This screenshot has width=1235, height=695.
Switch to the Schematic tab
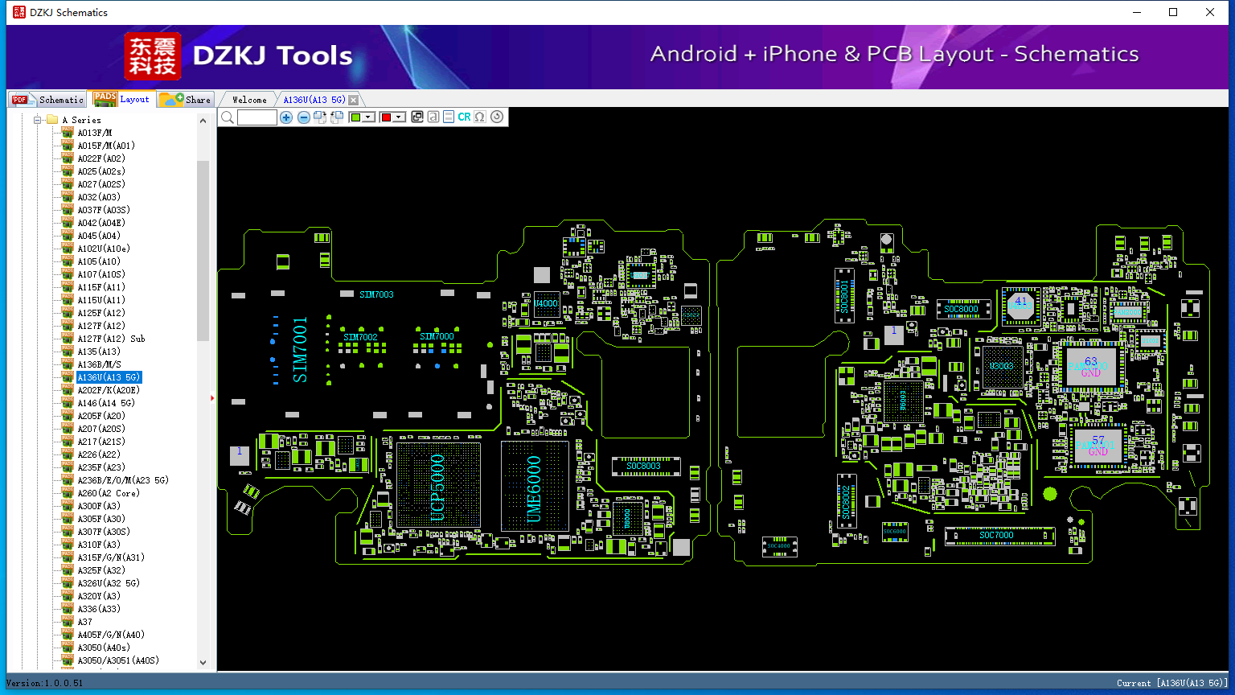coord(48,100)
